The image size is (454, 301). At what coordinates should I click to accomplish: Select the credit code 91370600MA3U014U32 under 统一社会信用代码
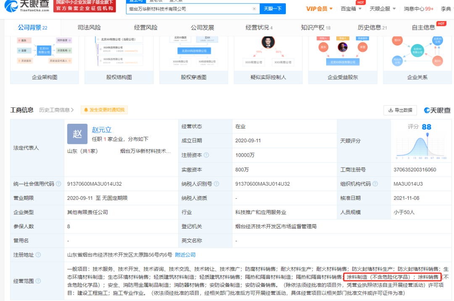95,184
